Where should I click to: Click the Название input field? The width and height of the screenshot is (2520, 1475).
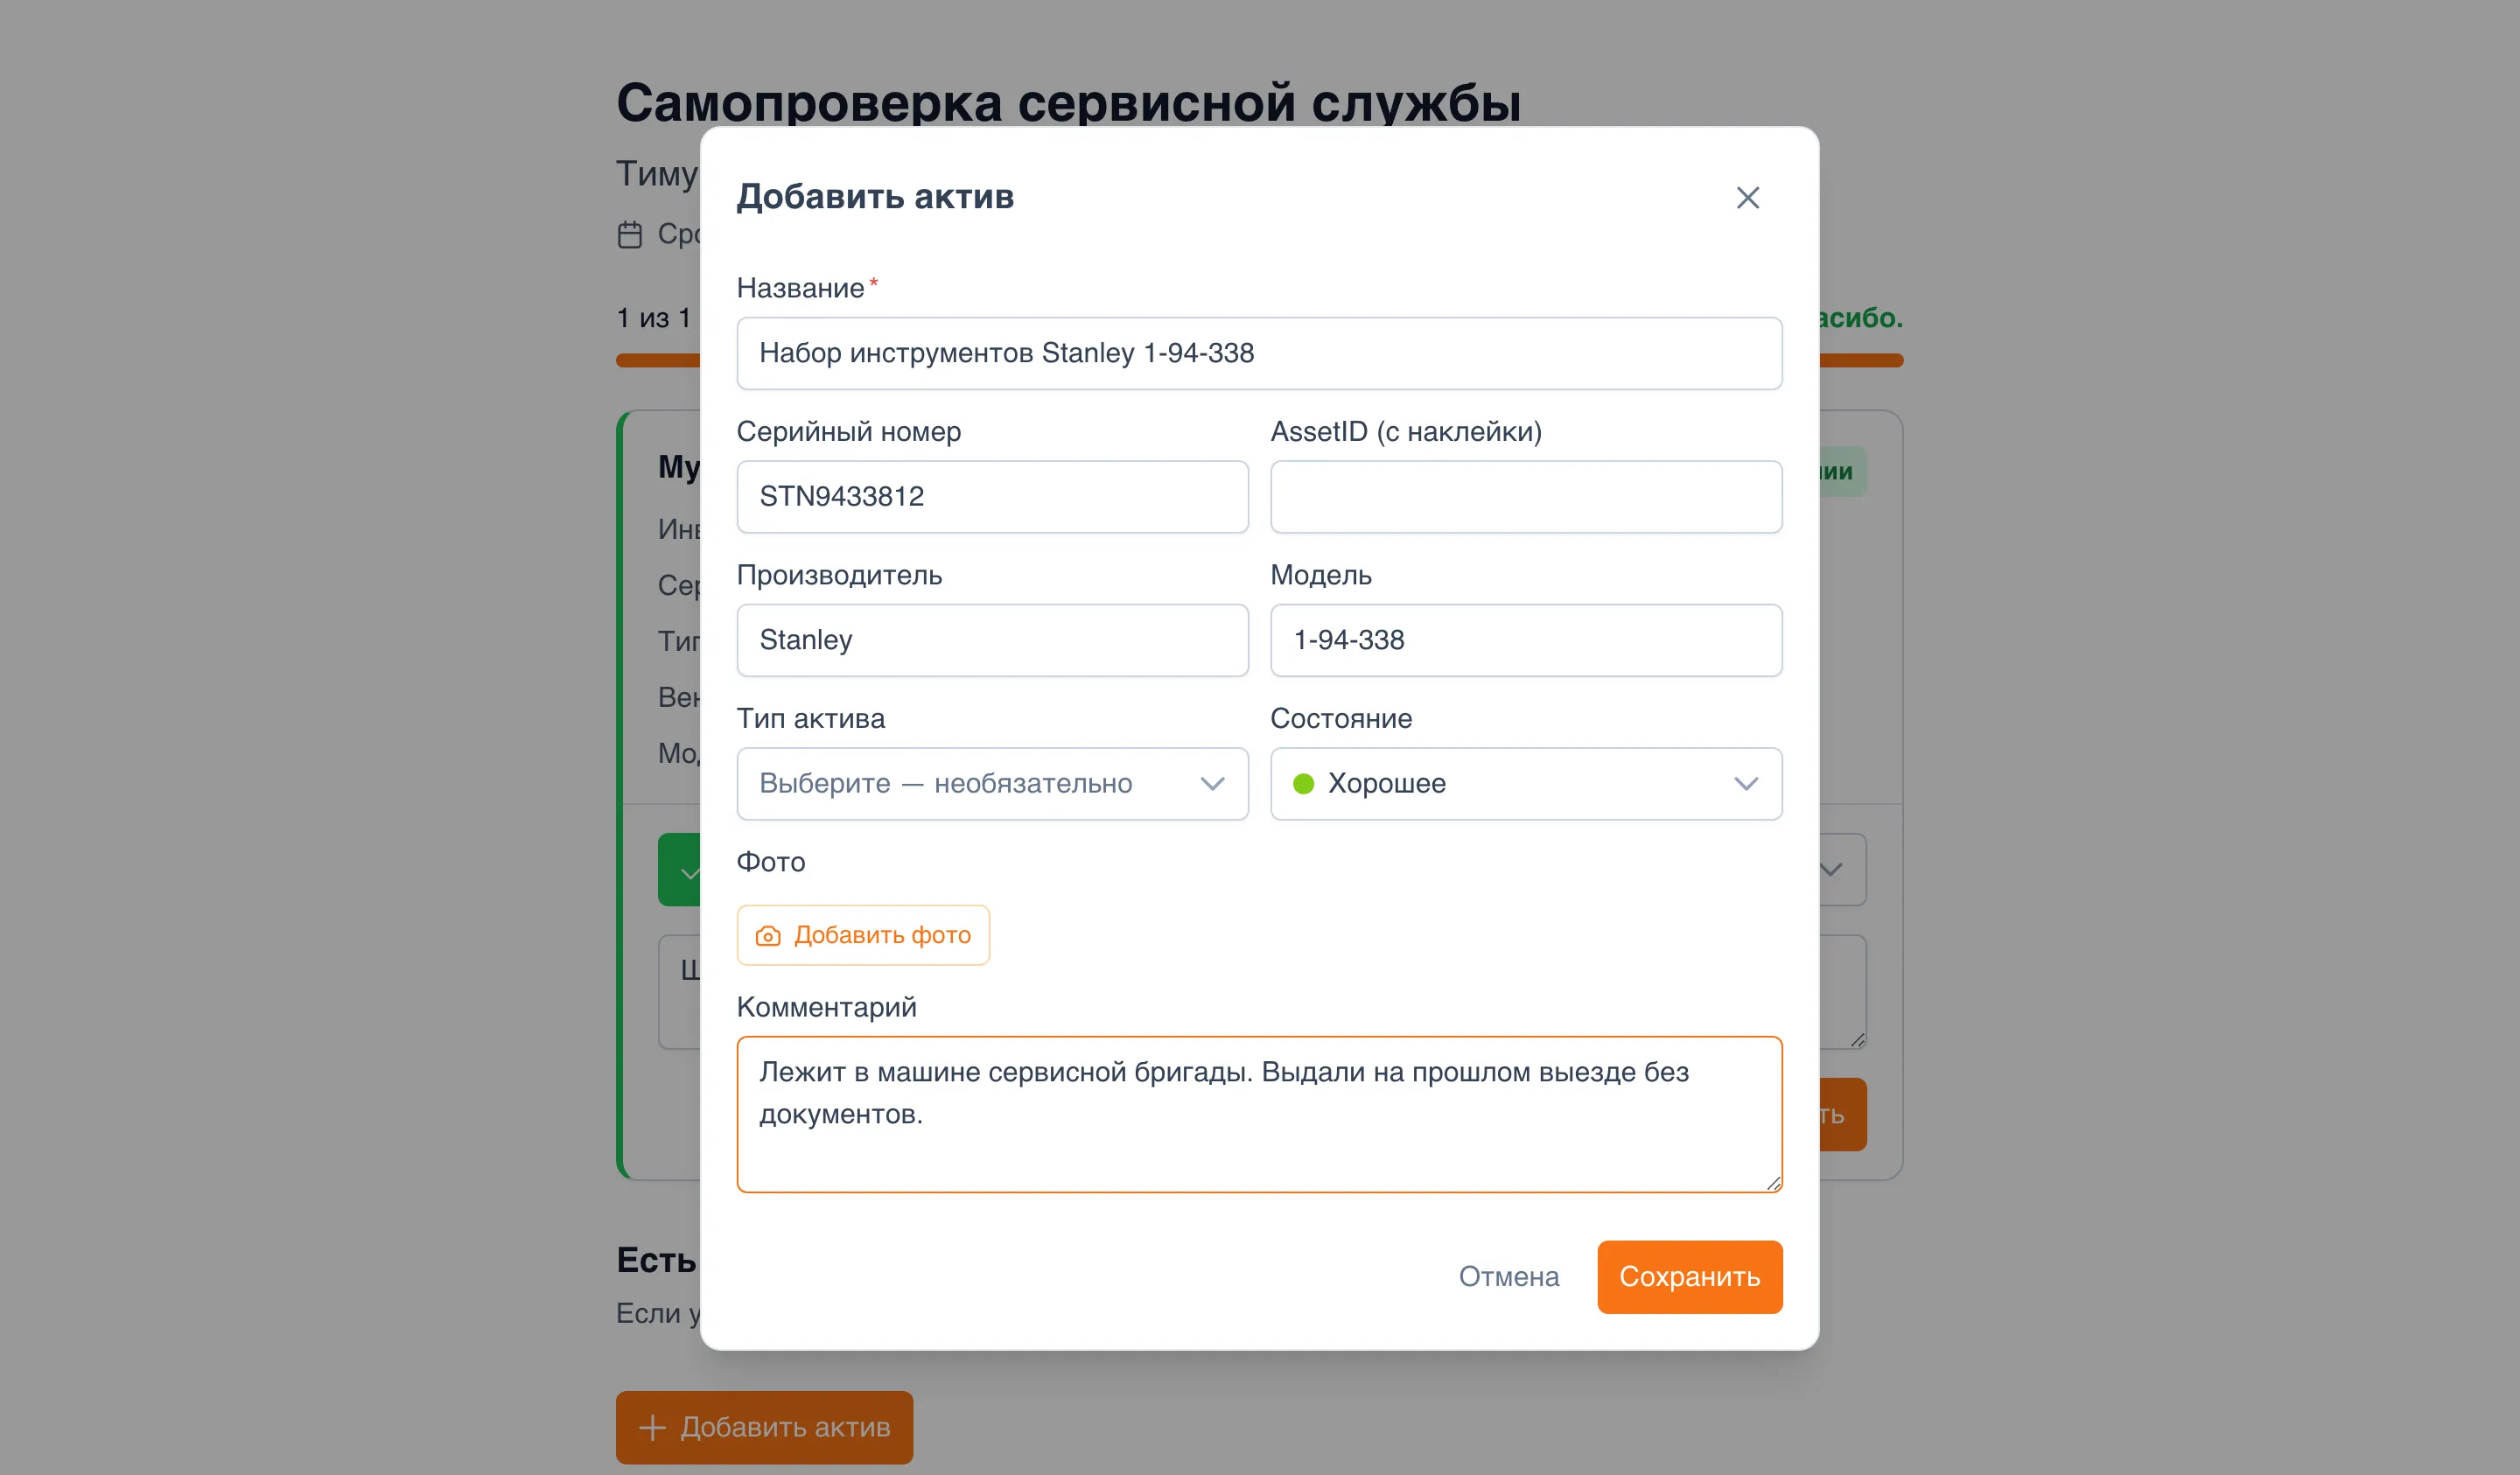[1259, 353]
